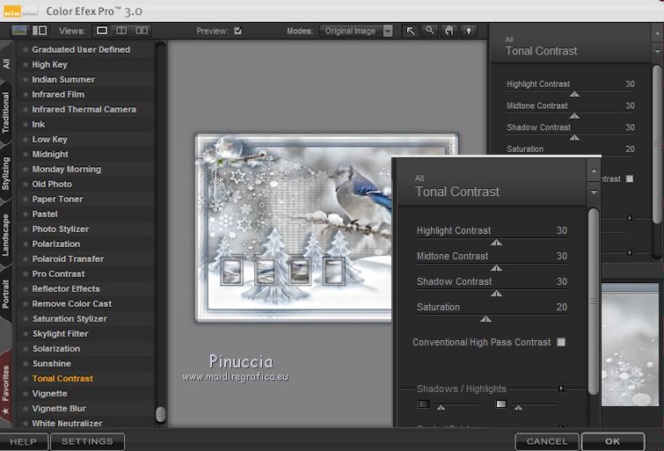Click the star next to Indian Summer
Screen dimensions: 664x451
(x=26, y=79)
